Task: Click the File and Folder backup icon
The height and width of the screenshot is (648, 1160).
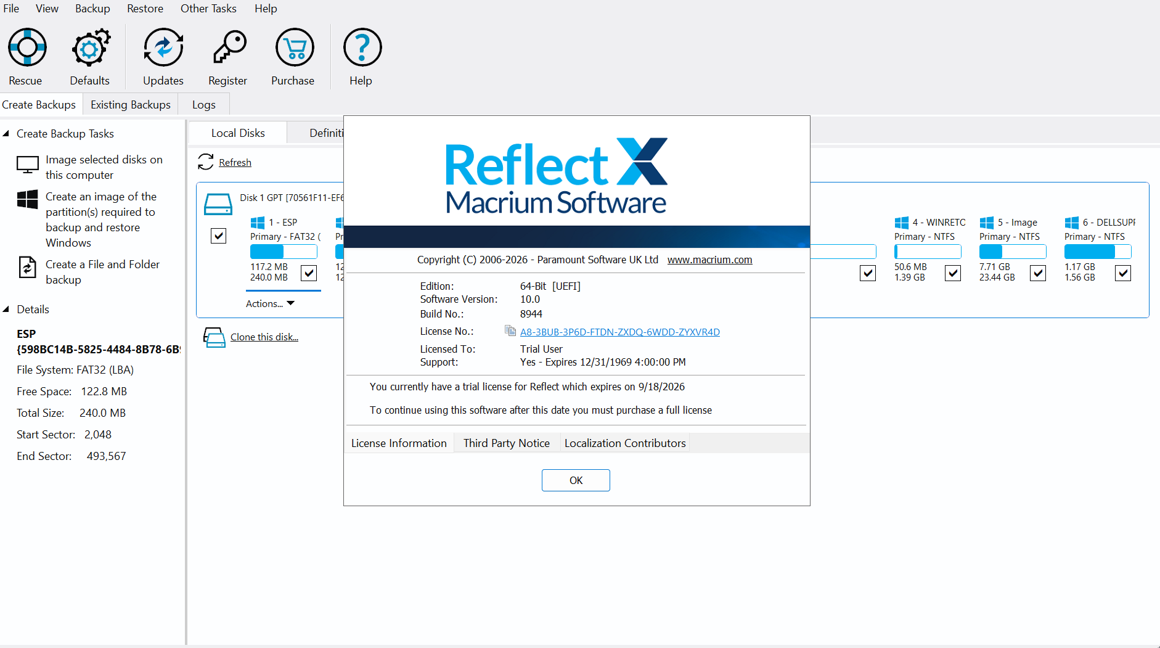Action: pyautogui.click(x=28, y=268)
